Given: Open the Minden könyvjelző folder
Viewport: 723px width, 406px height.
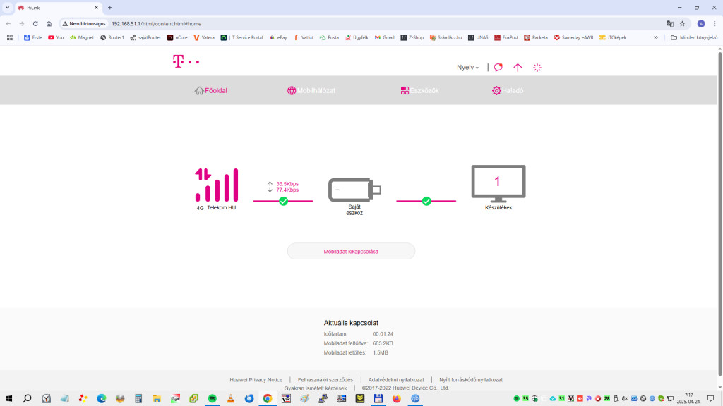Looking at the screenshot, I should [x=694, y=38].
